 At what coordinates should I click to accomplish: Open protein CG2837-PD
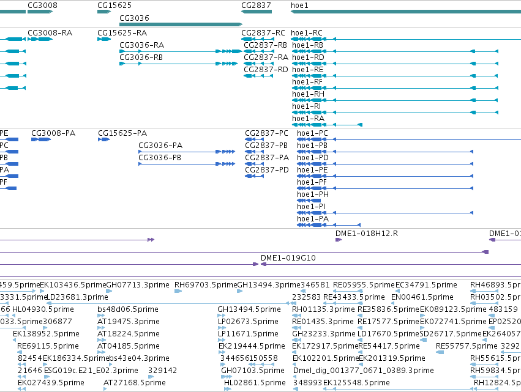254,176
